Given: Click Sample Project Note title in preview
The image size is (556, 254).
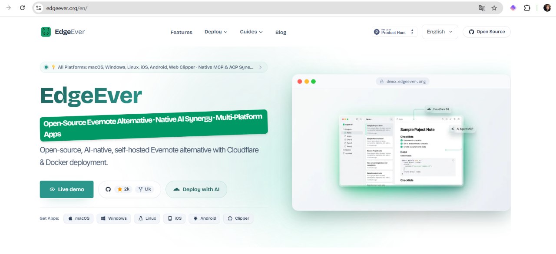Looking at the screenshot, I should pos(417,129).
